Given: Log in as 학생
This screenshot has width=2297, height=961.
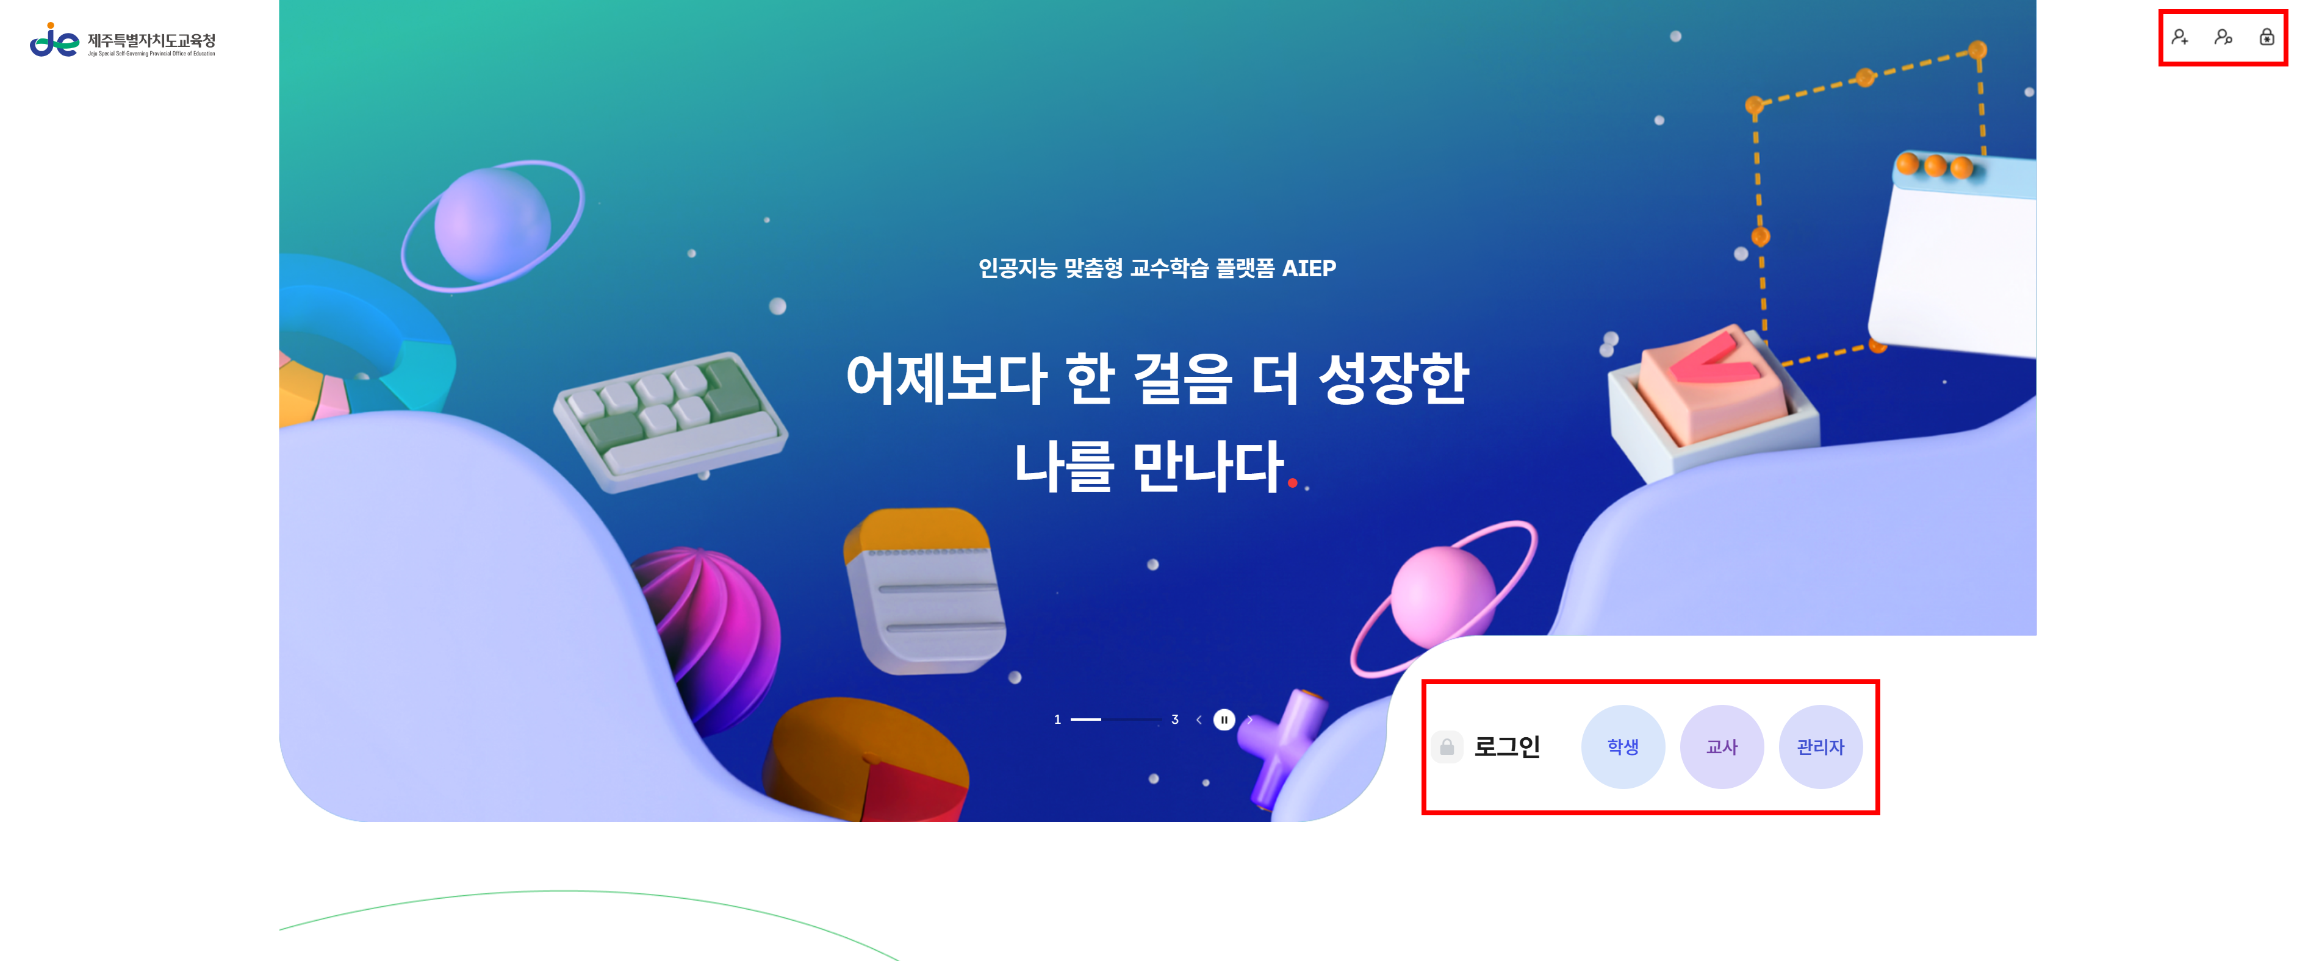Looking at the screenshot, I should [1623, 747].
